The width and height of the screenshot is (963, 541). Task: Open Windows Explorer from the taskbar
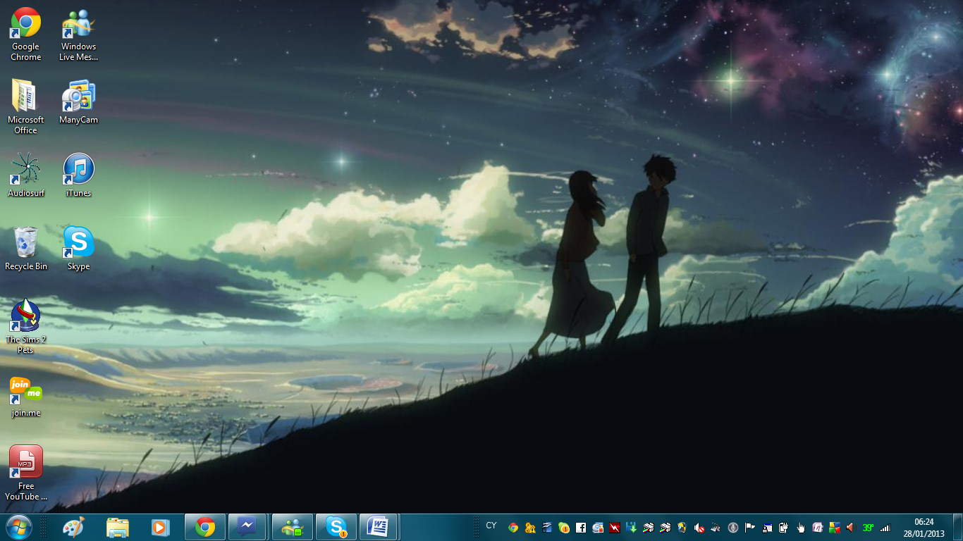click(x=118, y=527)
